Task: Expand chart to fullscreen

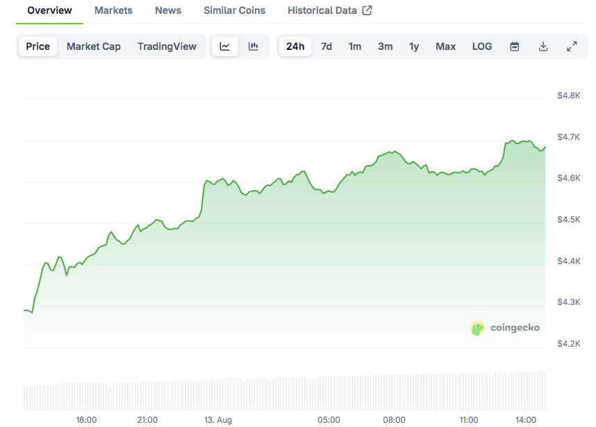Action: tap(572, 46)
